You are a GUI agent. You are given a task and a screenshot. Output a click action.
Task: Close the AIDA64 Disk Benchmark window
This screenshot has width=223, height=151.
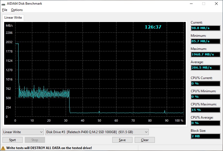[x=216, y=4]
